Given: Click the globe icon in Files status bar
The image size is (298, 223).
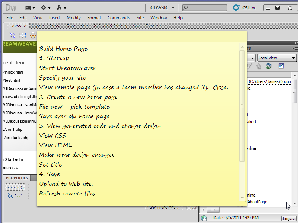Looking at the screenshot, I should pyautogui.click(x=204, y=218).
